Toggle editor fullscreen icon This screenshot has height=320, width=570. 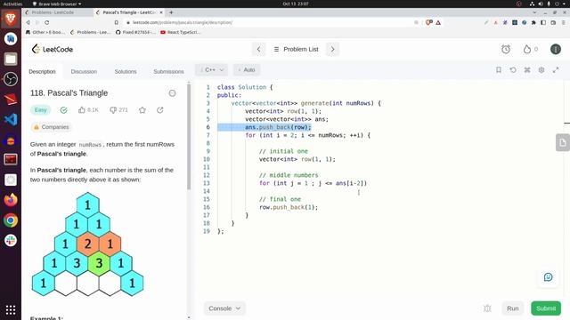point(556,69)
